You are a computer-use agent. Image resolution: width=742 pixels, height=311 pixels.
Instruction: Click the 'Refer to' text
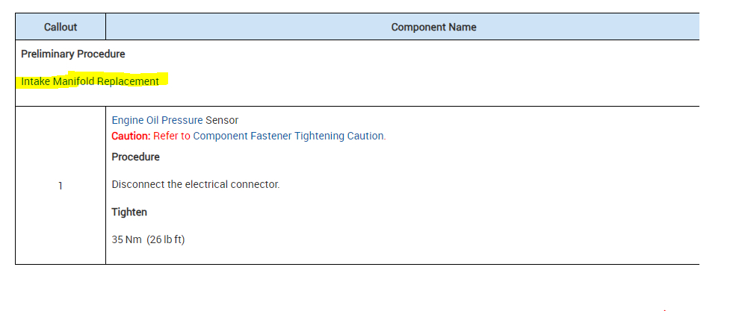tap(172, 136)
